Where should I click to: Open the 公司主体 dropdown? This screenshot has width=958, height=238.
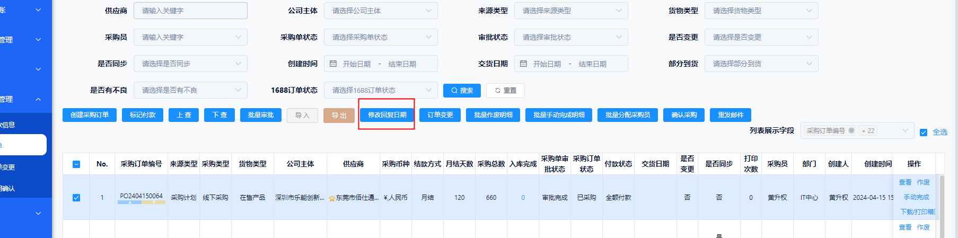click(381, 11)
